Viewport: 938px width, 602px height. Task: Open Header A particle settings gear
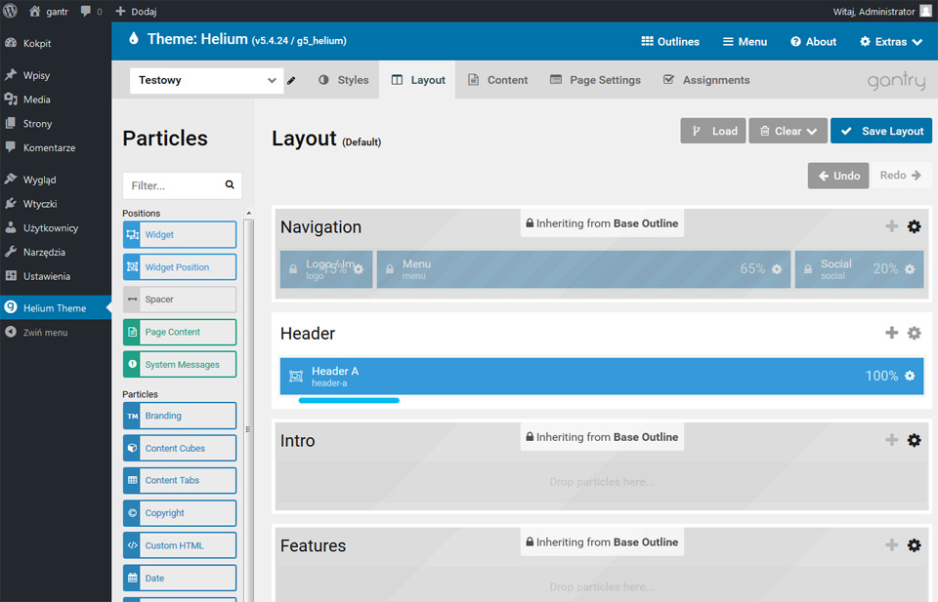pos(910,376)
